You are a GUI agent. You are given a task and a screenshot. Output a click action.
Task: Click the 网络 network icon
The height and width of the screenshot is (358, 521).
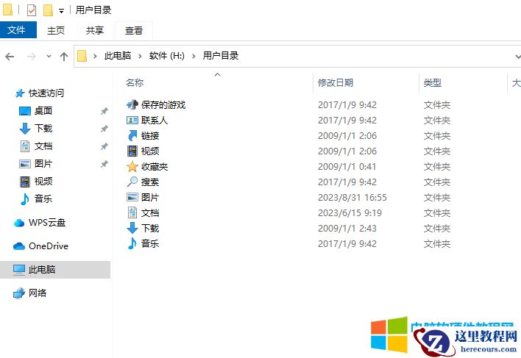(x=19, y=293)
